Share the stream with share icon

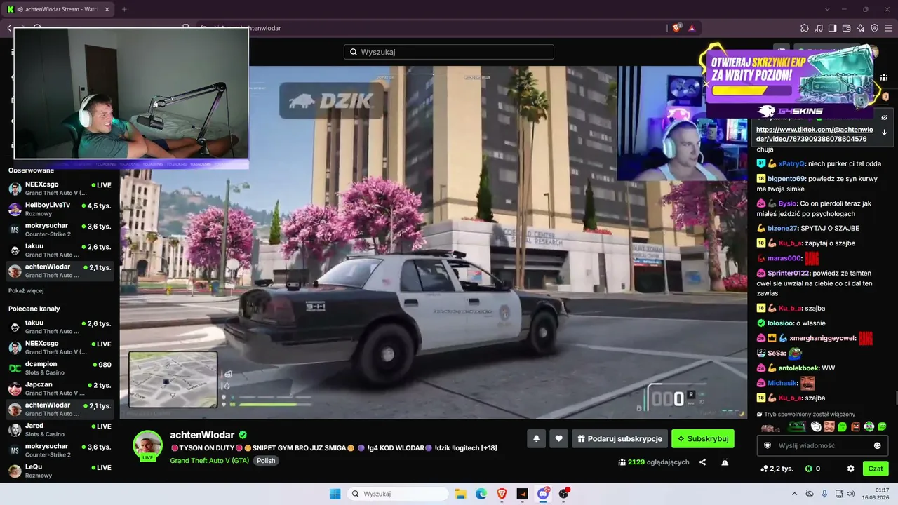point(703,462)
